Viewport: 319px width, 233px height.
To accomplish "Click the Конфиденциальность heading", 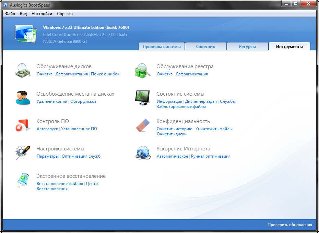I will (183, 121).
